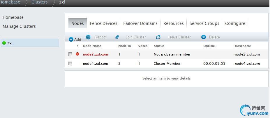
Task: Click Clusters in the breadcrumb bar
Action: [x=39, y=2]
